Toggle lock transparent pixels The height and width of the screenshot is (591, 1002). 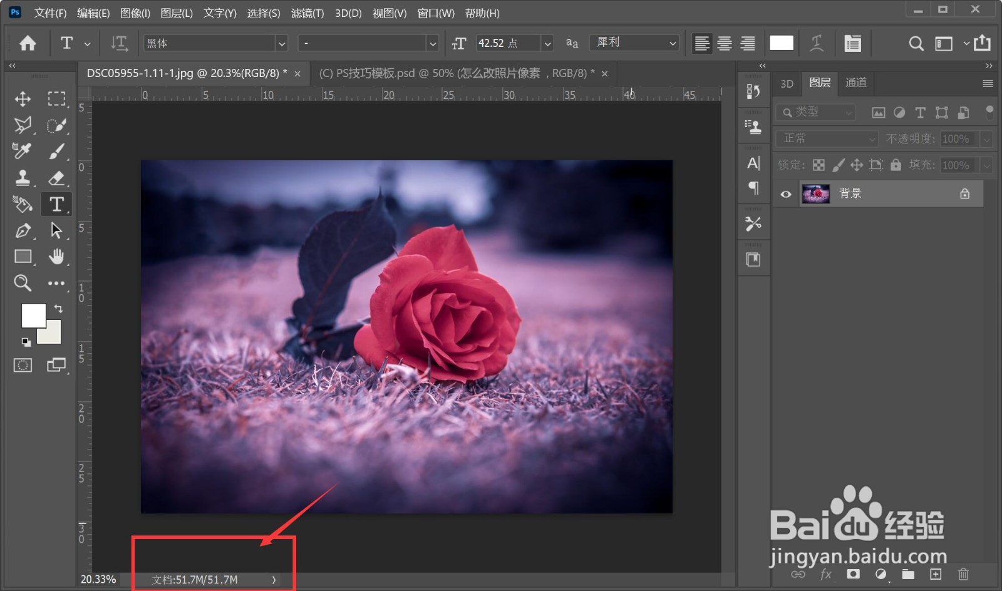[819, 165]
